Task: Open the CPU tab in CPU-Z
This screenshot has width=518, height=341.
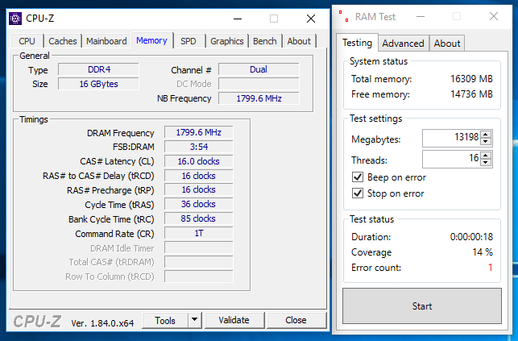Action: coord(27,41)
